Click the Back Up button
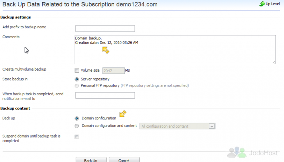The height and width of the screenshot is (162, 284). (x=91, y=160)
